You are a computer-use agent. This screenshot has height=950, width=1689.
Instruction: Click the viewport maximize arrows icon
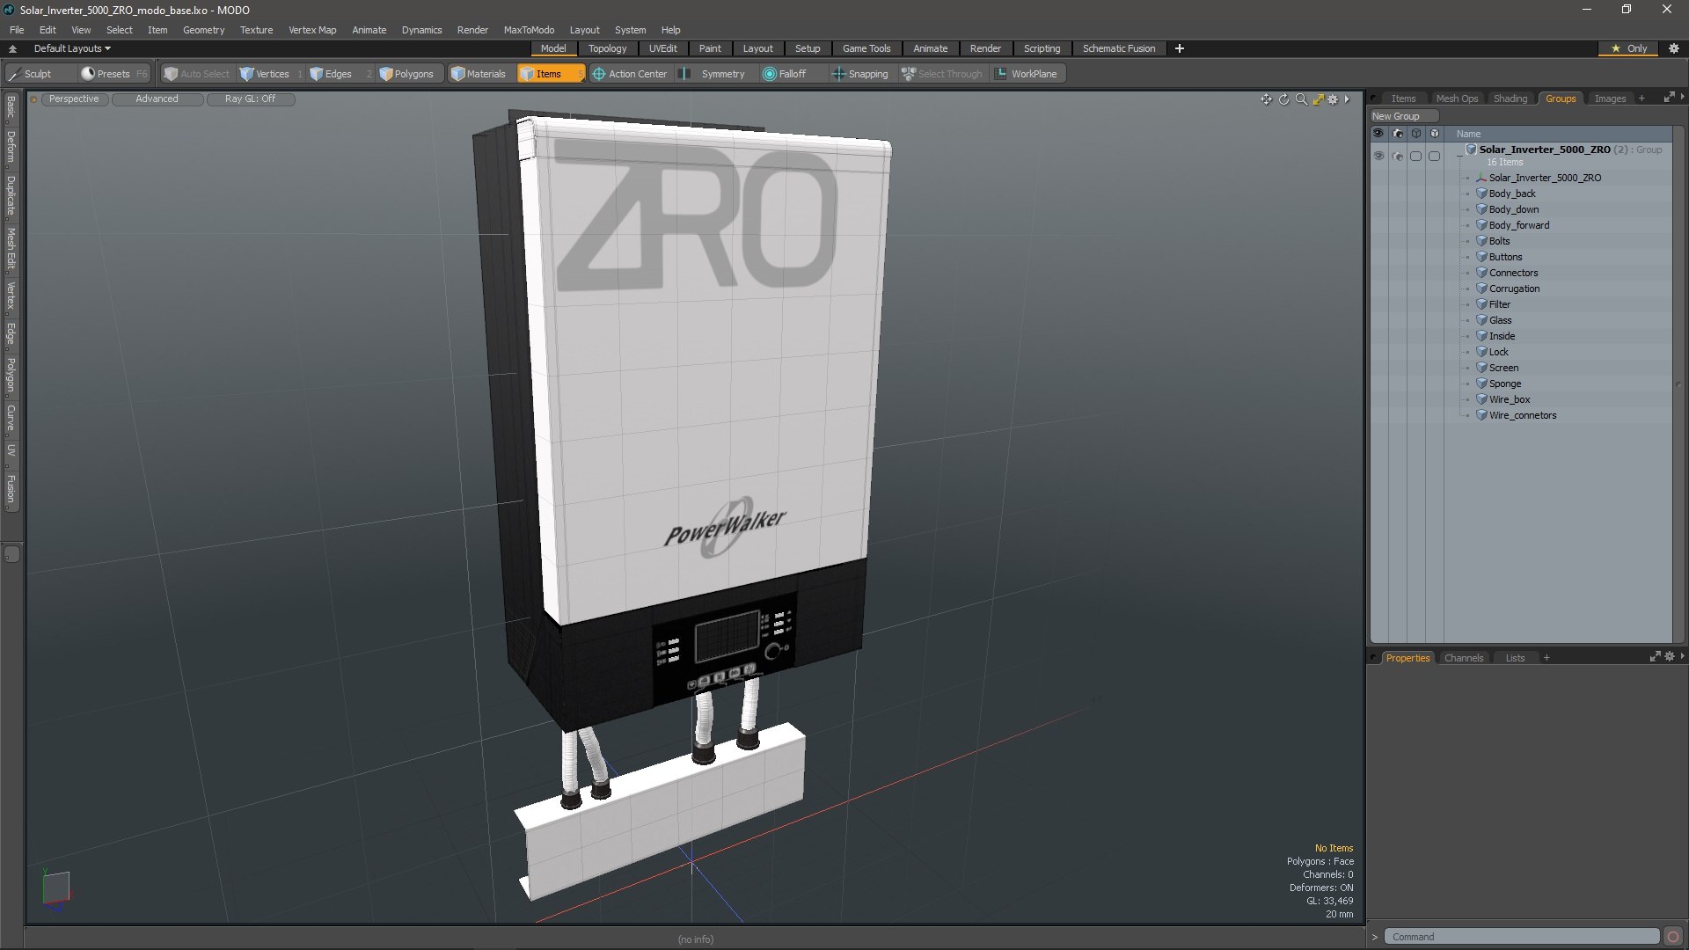pyautogui.click(x=1318, y=99)
